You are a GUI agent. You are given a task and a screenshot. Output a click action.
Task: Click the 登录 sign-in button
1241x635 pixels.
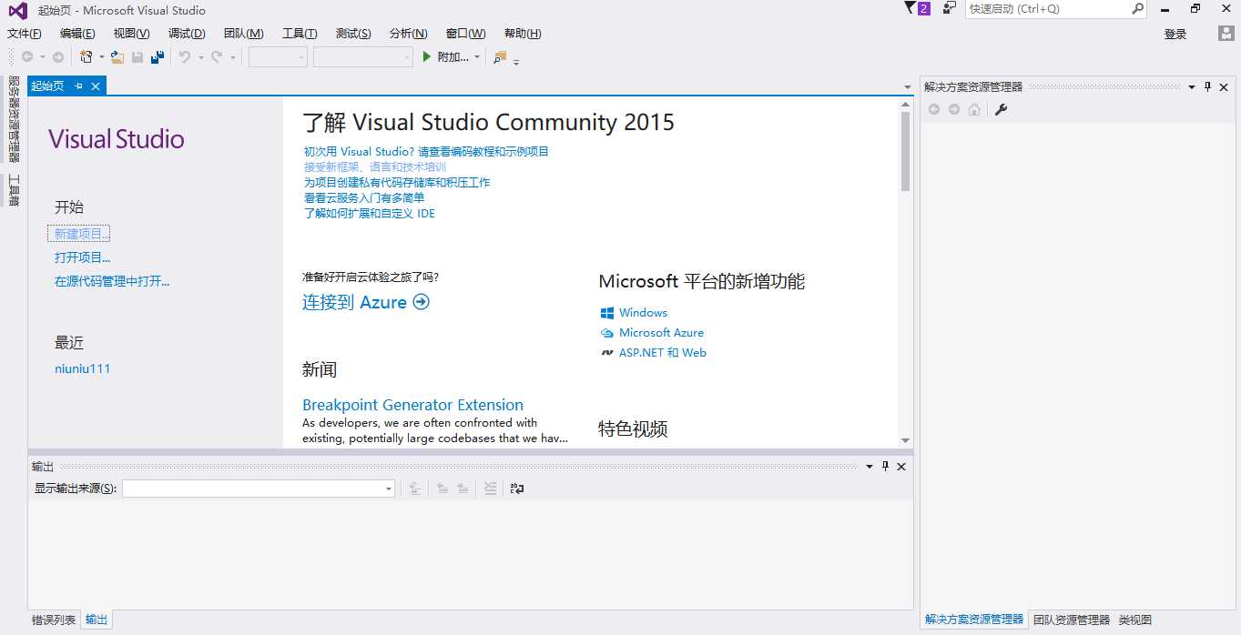click(1175, 34)
